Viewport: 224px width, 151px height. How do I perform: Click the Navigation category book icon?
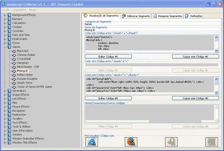pyautogui.click(x=9, y=111)
